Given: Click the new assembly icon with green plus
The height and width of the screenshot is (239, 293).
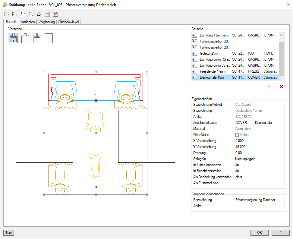Looking at the screenshot, I should tap(23, 14).
